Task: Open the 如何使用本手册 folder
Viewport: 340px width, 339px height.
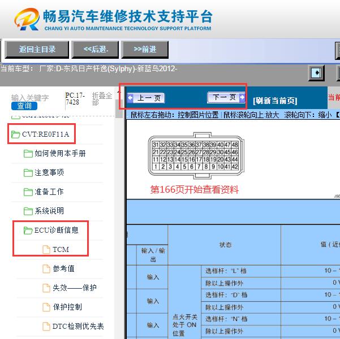Action: click(x=60, y=154)
